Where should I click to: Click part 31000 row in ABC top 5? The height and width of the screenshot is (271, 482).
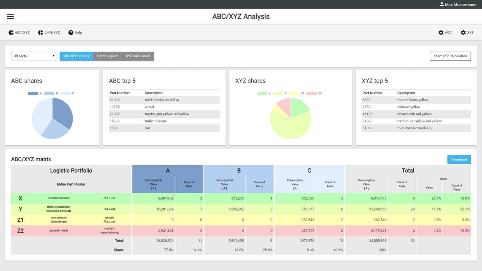(164, 100)
